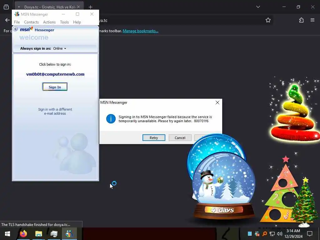Click the Sign In button
The width and height of the screenshot is (320, 240).
coord(55,87)
